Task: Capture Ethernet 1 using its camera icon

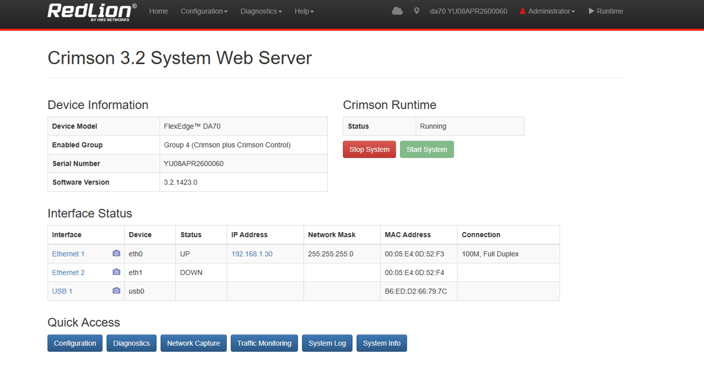Action: [x=116, y=253]
